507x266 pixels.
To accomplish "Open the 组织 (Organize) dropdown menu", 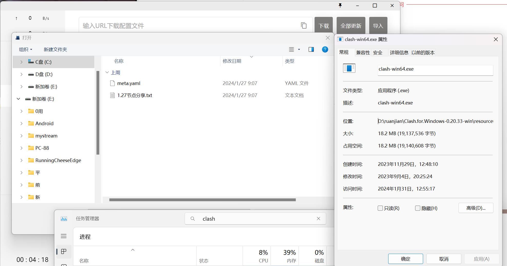I will click(25, 49).
